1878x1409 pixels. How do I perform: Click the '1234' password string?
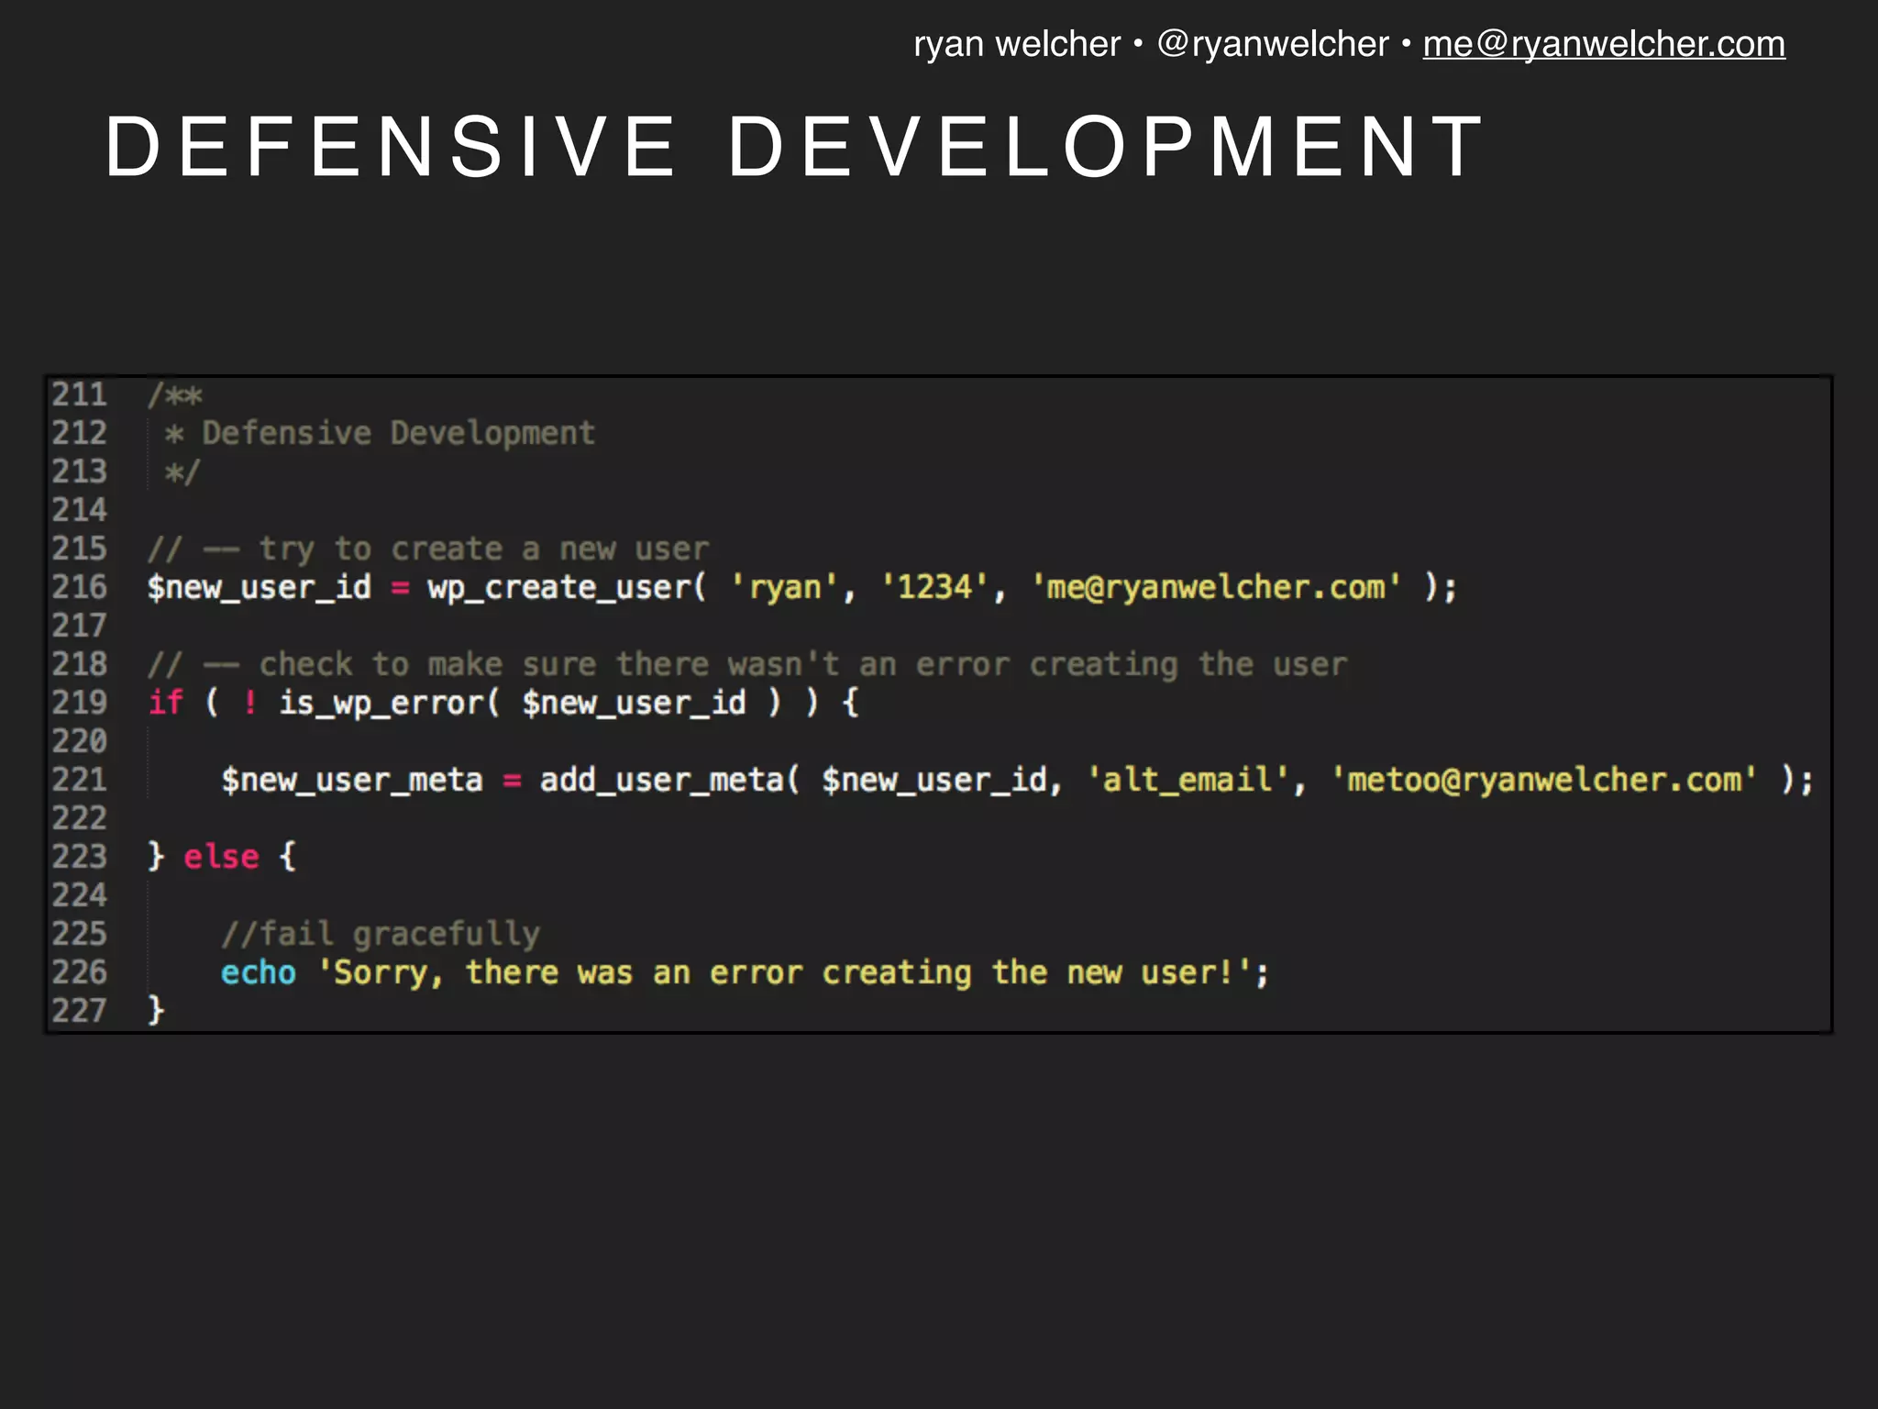(934, 587)
